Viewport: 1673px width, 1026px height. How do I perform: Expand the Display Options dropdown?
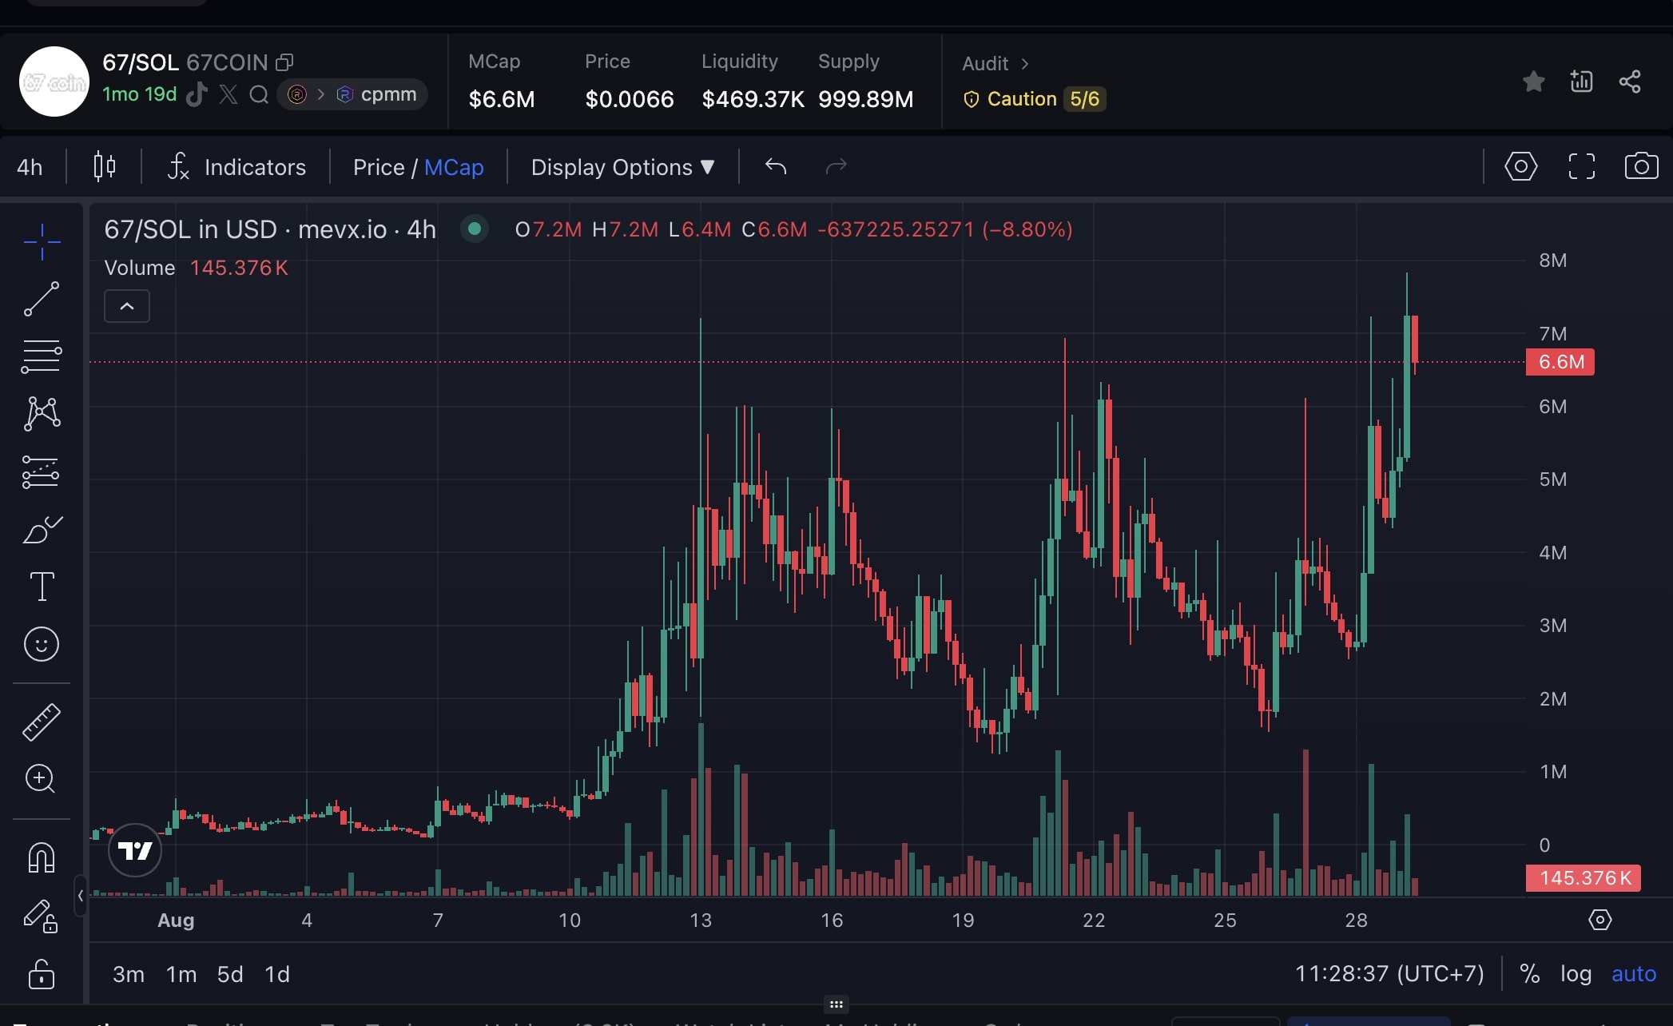(622, 167)
